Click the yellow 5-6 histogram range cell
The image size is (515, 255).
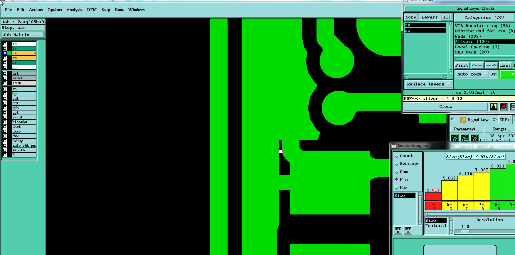click(x=450, y=206)
